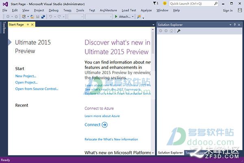The height and width of the screenshot is (163, 244).
Task: Click the New Project toolbar icon
Action: tap(24, 17)
